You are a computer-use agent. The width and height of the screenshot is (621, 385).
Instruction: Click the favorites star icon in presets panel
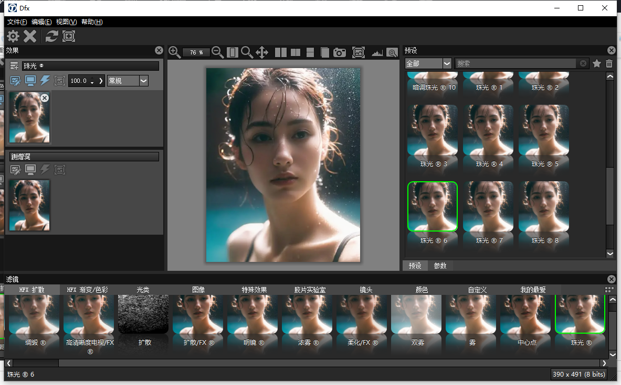[x=597, y=63]
